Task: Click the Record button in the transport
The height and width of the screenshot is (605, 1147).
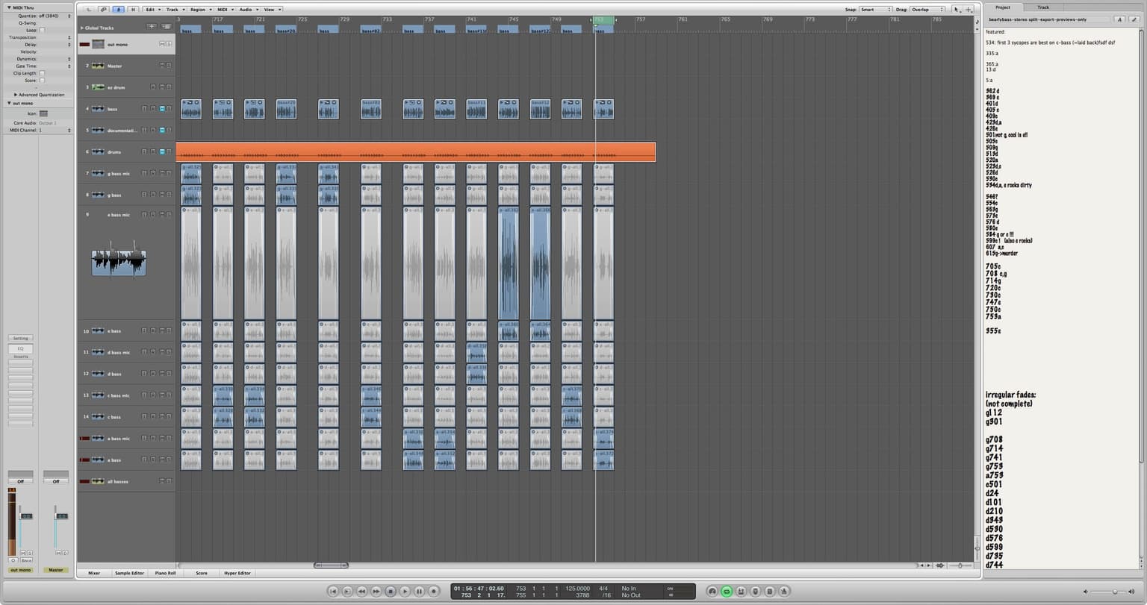Action: [x=434, y=592]
